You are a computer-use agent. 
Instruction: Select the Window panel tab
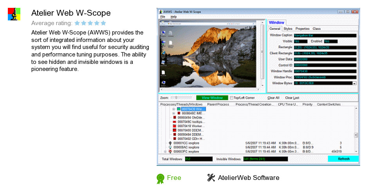point(276,22)
